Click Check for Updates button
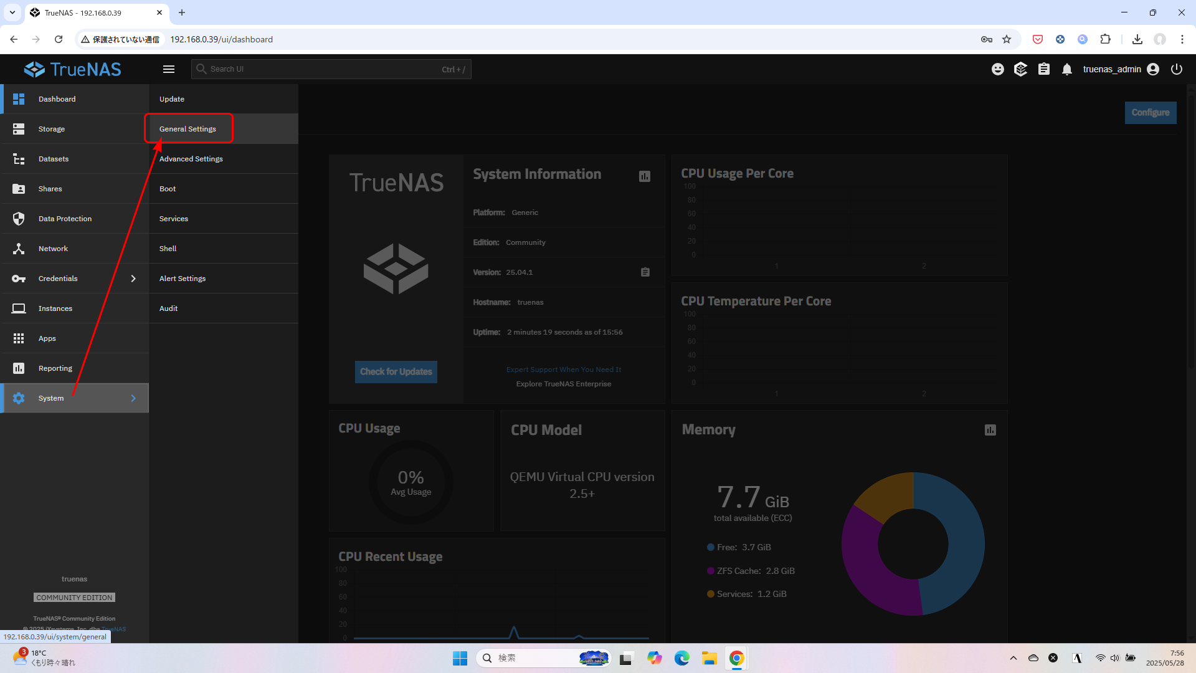1196x673 pixels. (x=396, y=372)
